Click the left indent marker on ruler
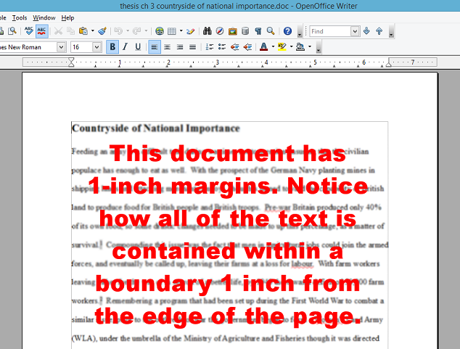Screen dimensions: 460x349 tap(71, 62)
